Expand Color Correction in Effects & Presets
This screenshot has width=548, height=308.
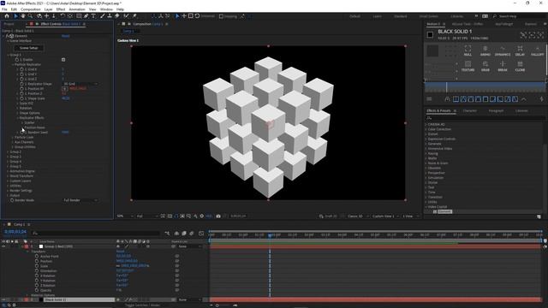tap(426, 129)
